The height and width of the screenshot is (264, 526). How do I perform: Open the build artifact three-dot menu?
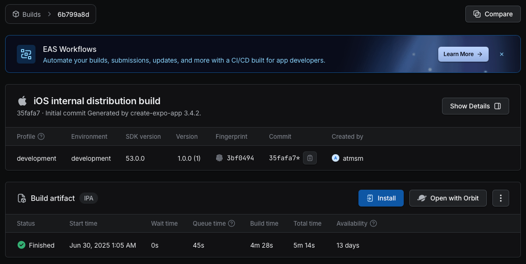tap(500, 198)
